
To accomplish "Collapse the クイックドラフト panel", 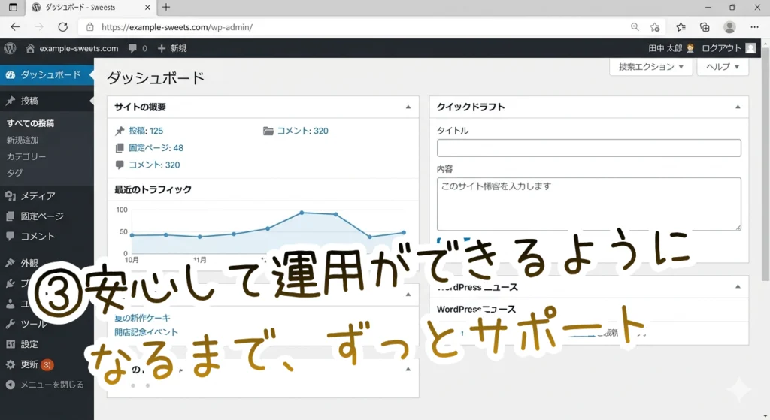I will 738,107.
